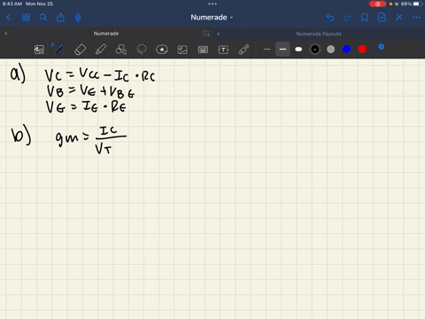
Task: Choose the thickest stroke width
Action: (x=298, y=50)
